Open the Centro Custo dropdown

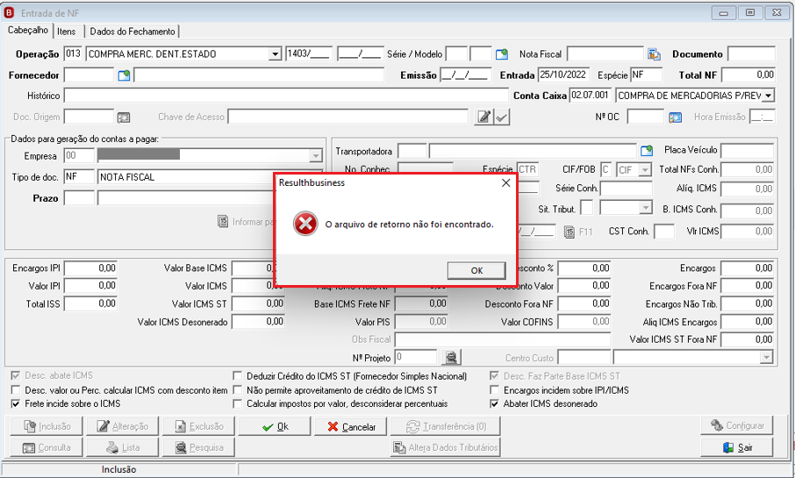coord(766,358)
